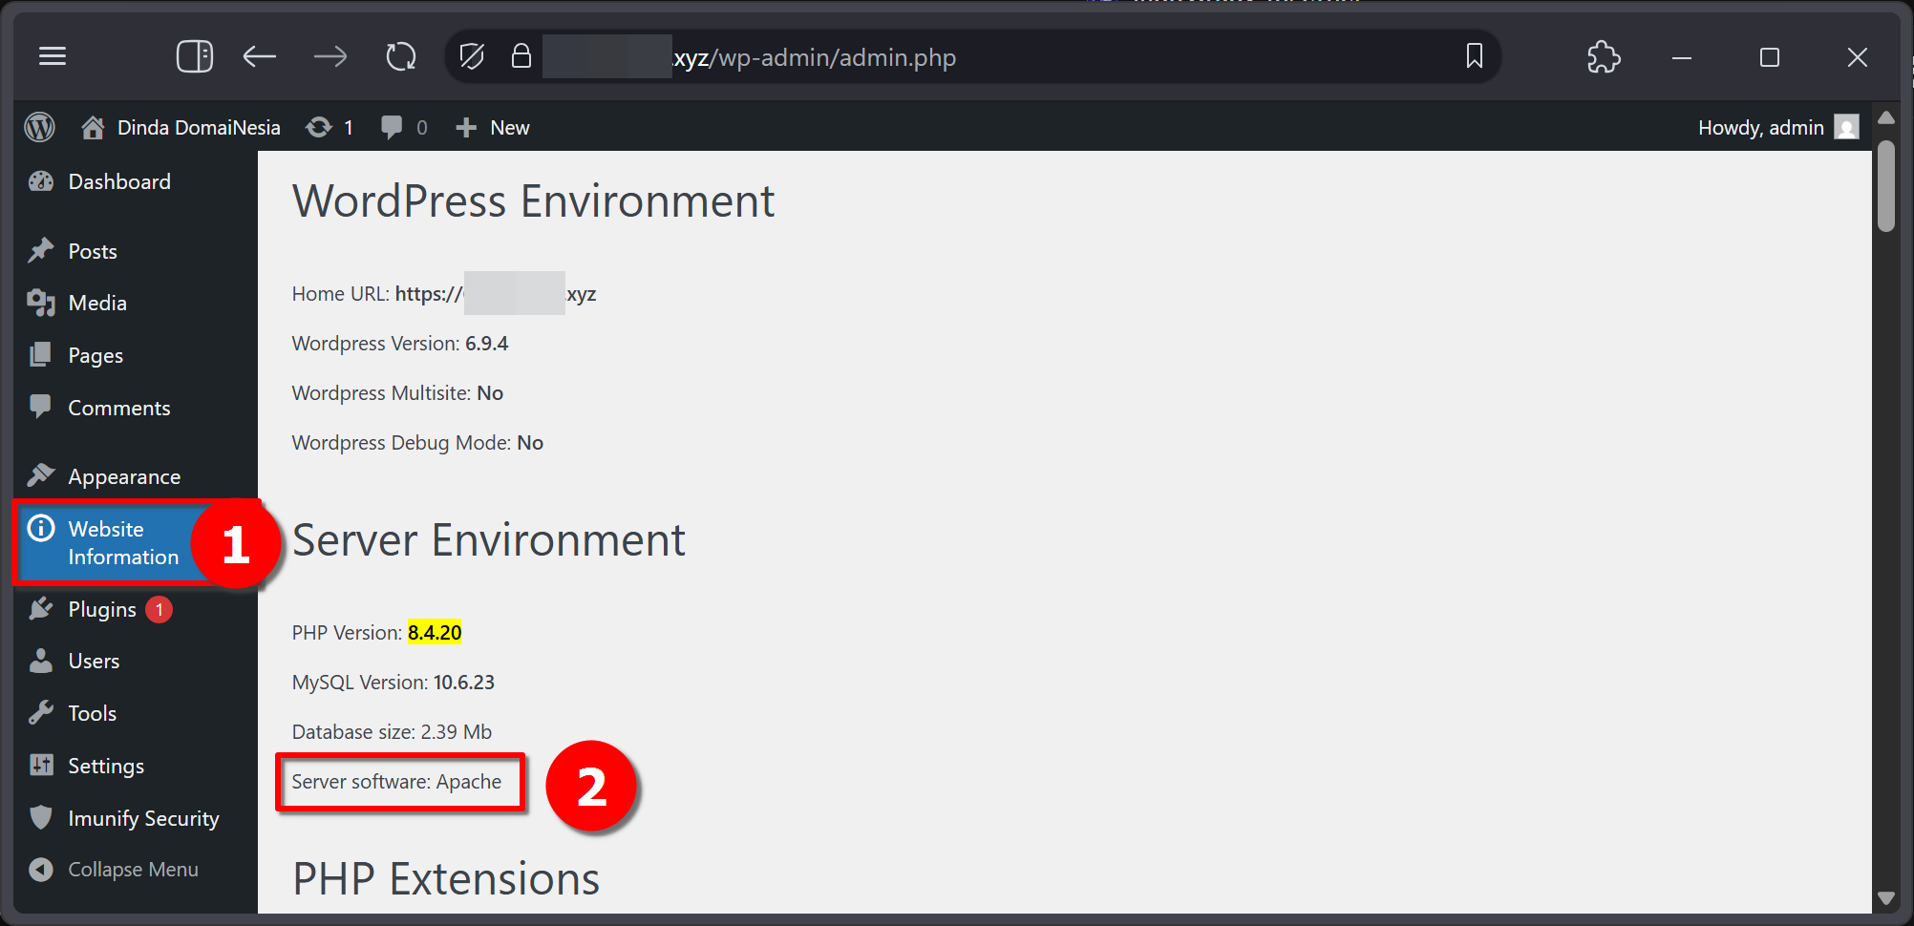Open the Appearance menu item
The width and height of the screenshot is (1914, 926).
[124, 476]
